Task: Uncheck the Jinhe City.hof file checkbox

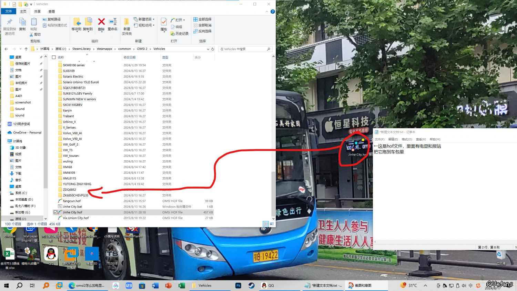Action: [55, 212]
